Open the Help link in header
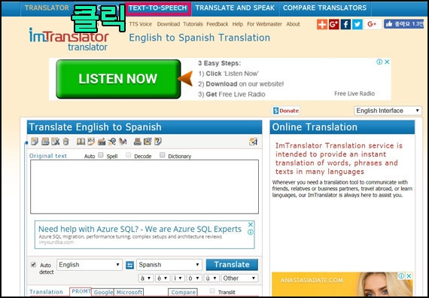The height and width of the screenshot is (298, 429). (238, 24)
